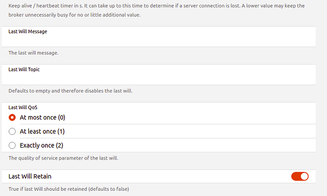Disable the Last Will Retain toggle switch
Screen dimensions: 327x196
[300, 177]
